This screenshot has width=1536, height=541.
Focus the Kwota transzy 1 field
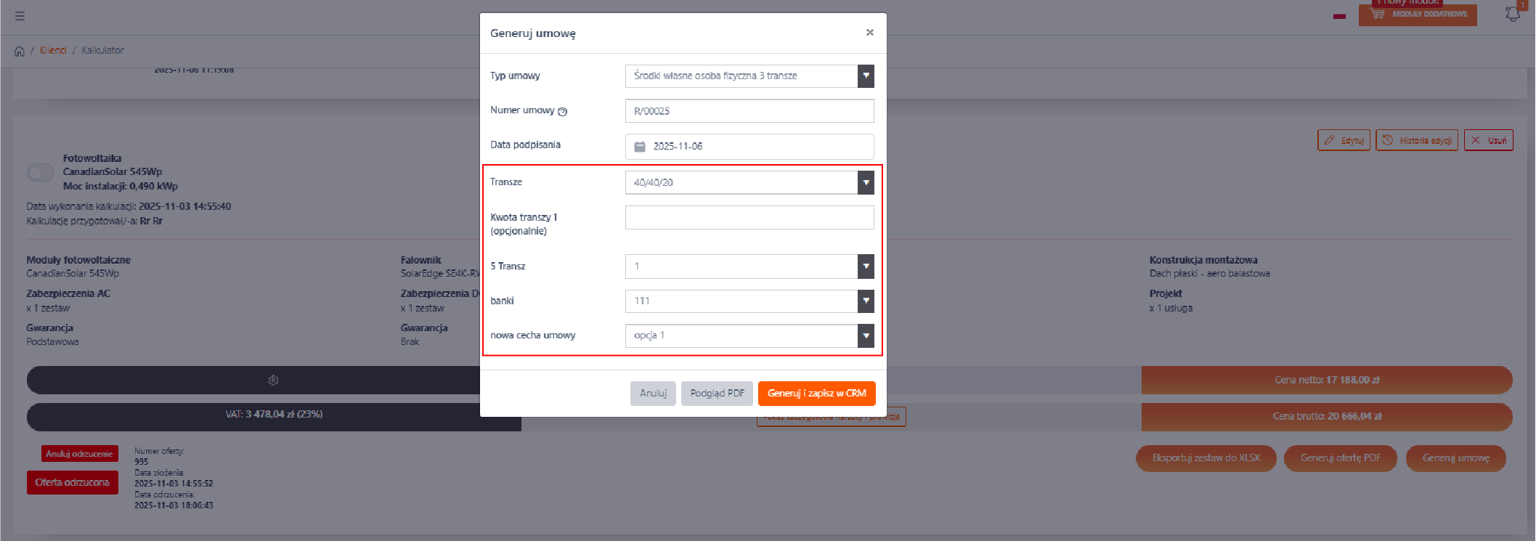[749, 218]
